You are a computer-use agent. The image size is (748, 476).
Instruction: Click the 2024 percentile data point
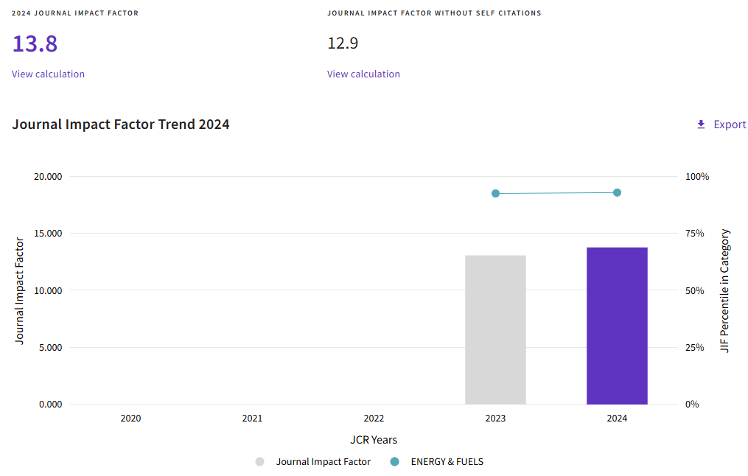coord(617,193)
